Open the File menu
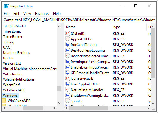This screenshot has height=113, width=158. coord(7,14)
